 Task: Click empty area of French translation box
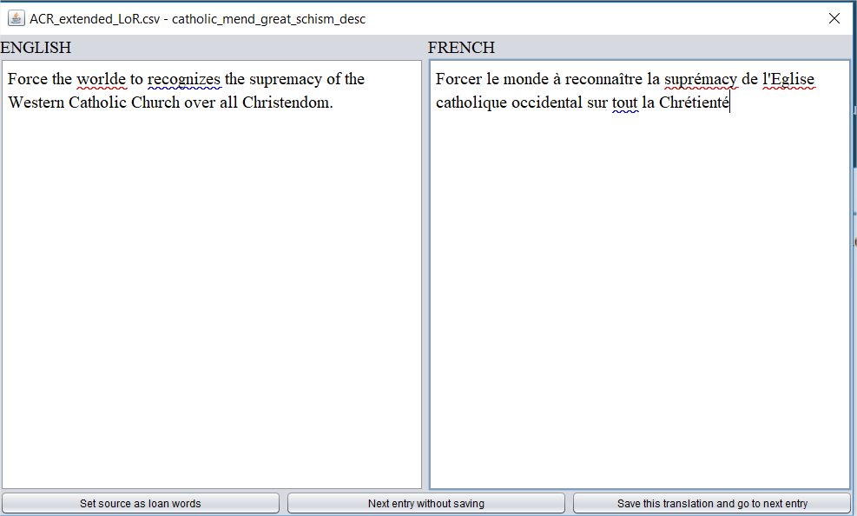639,304
